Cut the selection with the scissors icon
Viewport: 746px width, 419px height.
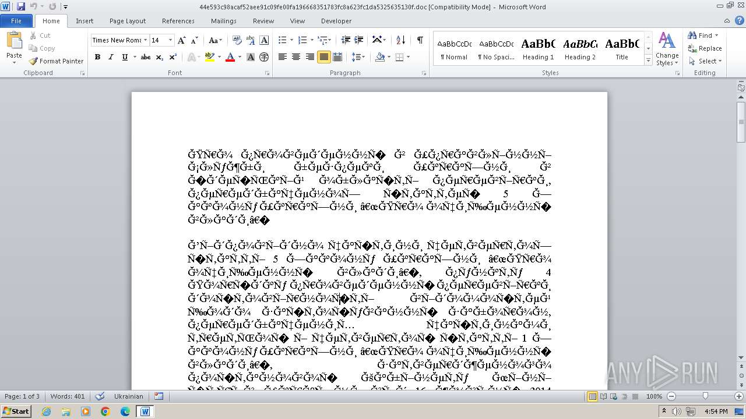tap(40, 35)
